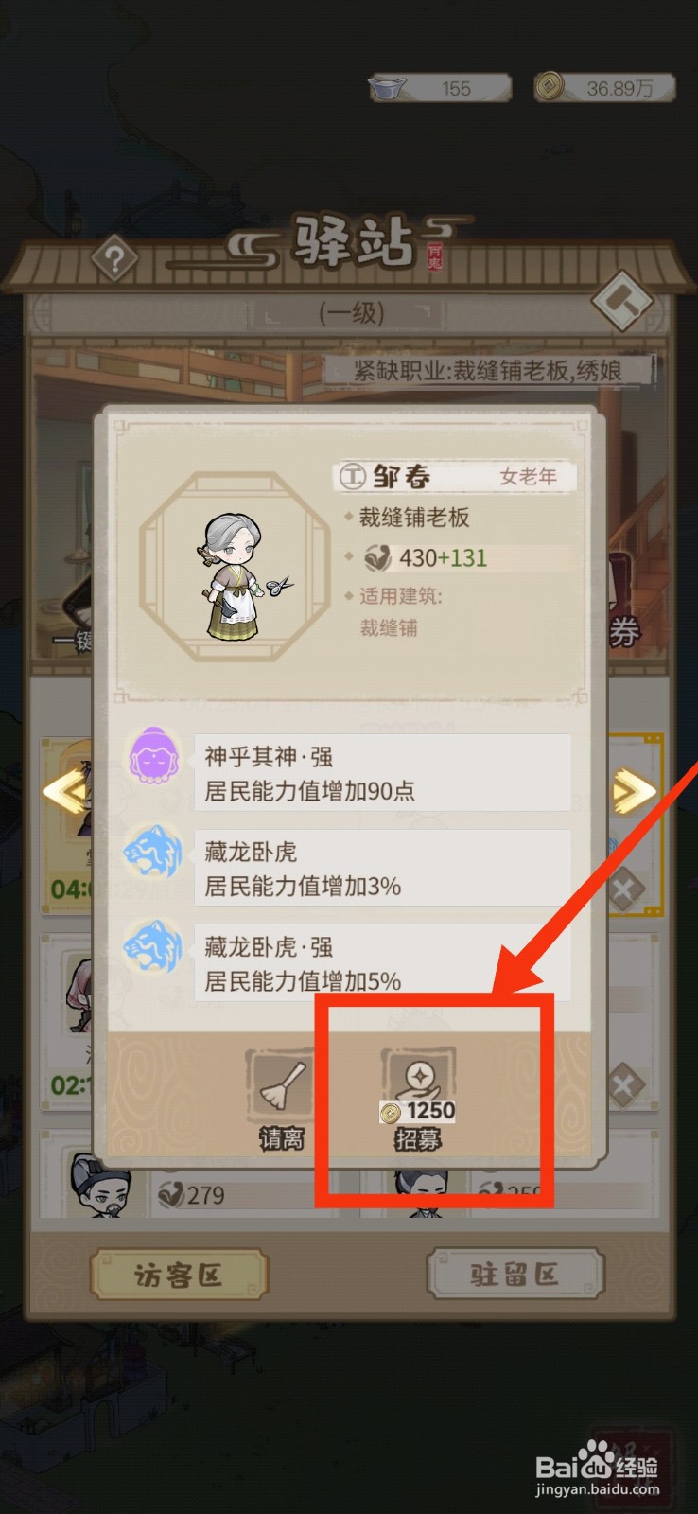Select the purple 神乎其神·强 skill icon
Screen dimensions: 698x1514
click(x=153, y=755)
